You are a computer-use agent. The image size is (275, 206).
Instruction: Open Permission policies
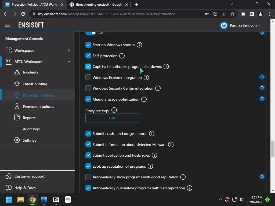pyautogui.click(x=38, y=106)
